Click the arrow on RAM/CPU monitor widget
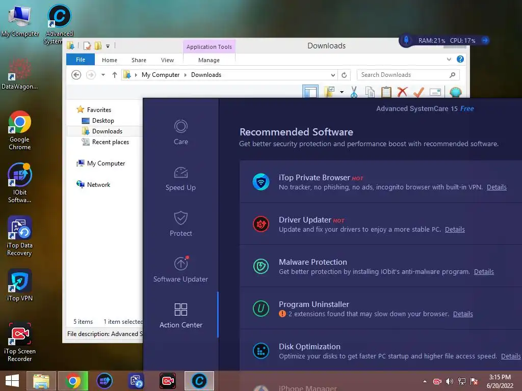This screenshot has width=522, height=391. click(485, 40)
